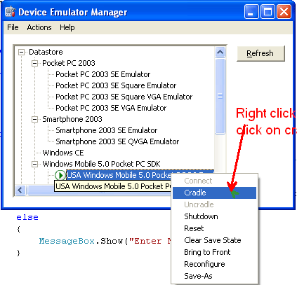297x285 pixels.
Task: Minimize the Device Emulator Manager window
Action: point(251,12)
